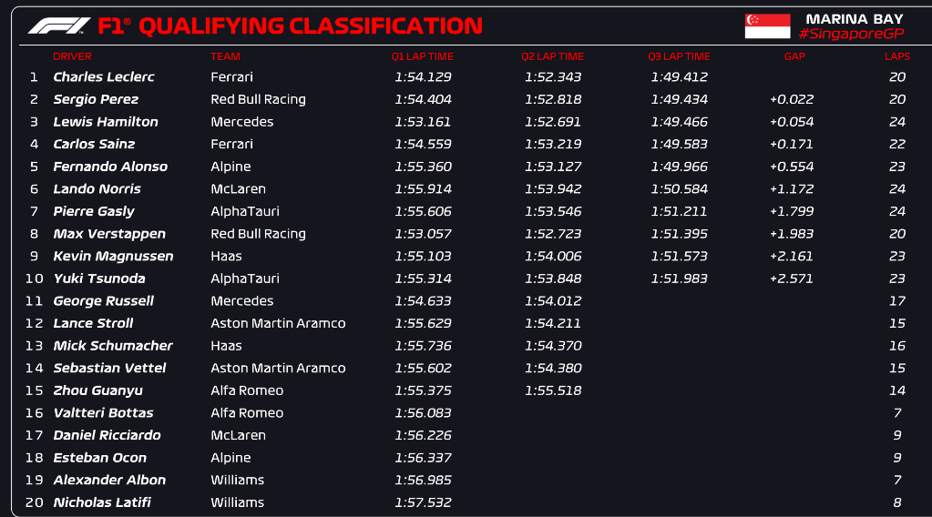The image size is (932, 517).
Task: Click the Aston Martin Aramco team for Stroll
Action: (278, 323)
